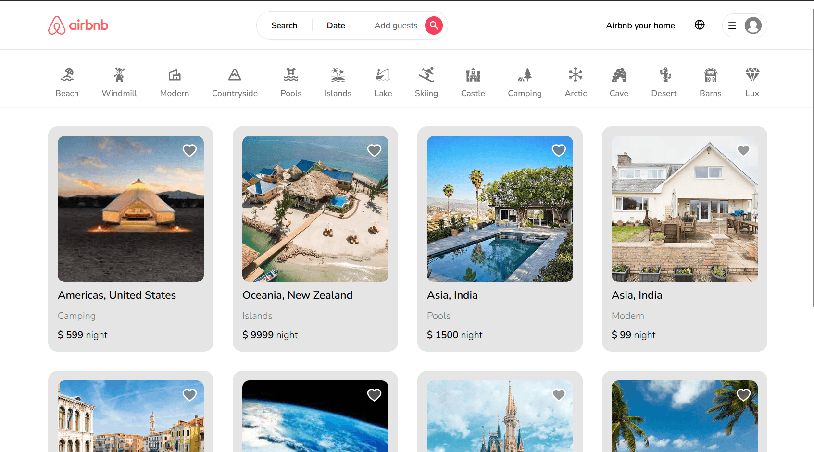Toggle heart on the Pools listing in India
Image resolution: width=814 pixels, height=452 pixels.
(559, 150)
